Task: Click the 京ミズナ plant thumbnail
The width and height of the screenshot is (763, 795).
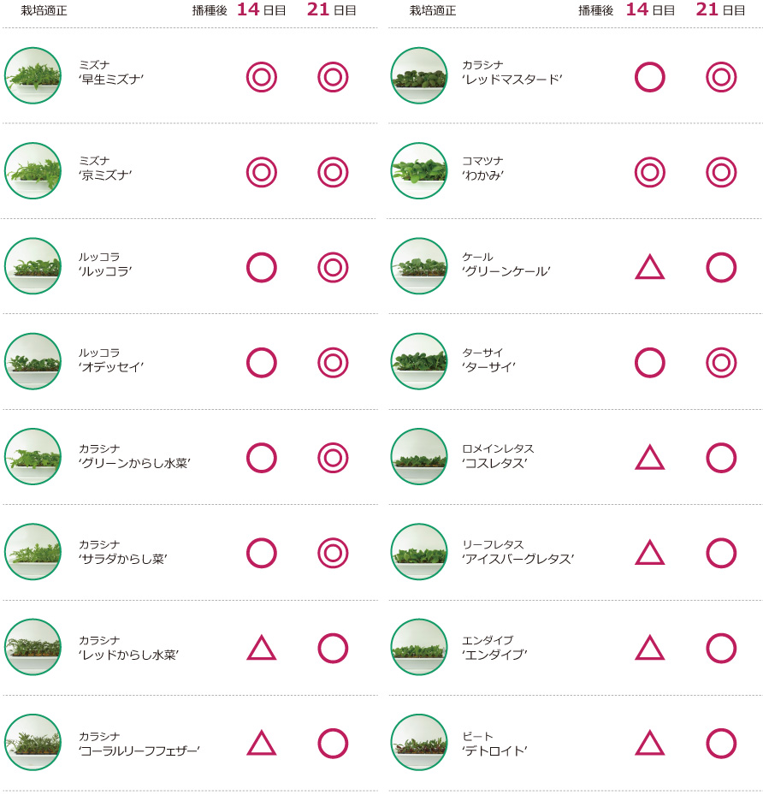Action: 33,171
